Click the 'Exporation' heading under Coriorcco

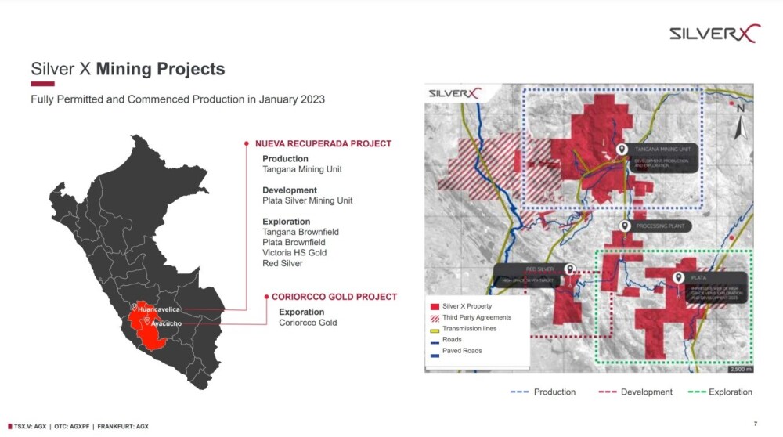(x=301, y=312)
